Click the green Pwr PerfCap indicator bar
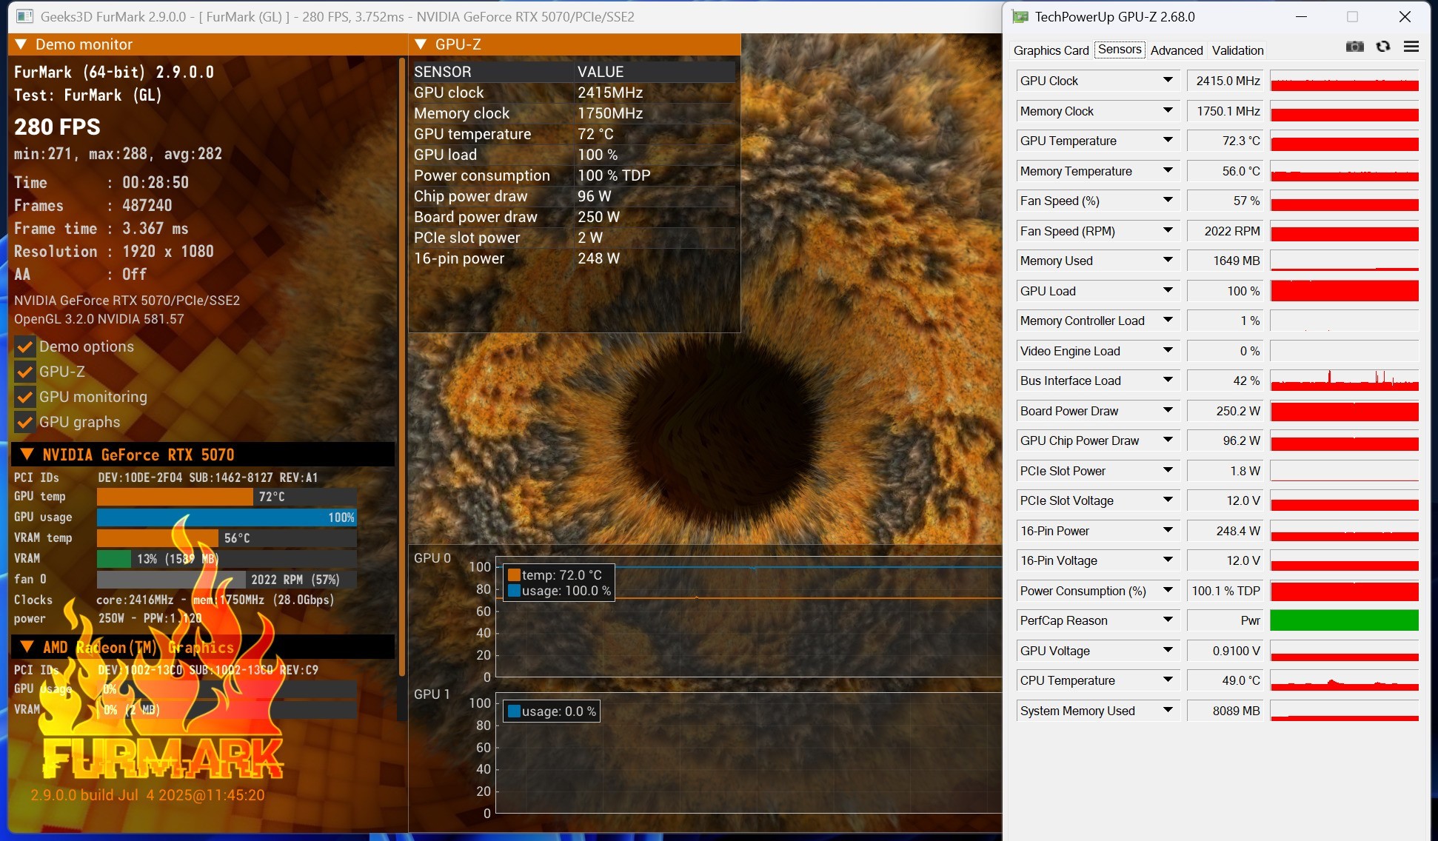The height and width of the screenshot is (841, 1438). point(1343,620)
